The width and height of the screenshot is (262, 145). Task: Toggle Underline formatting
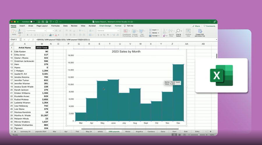tap(35, 35)
